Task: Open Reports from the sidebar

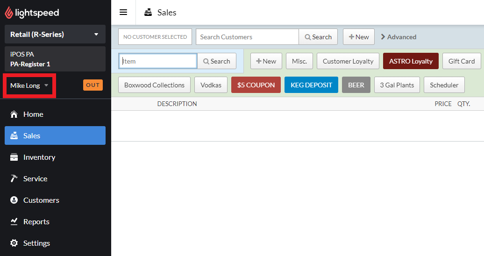Action: point(36,222)
